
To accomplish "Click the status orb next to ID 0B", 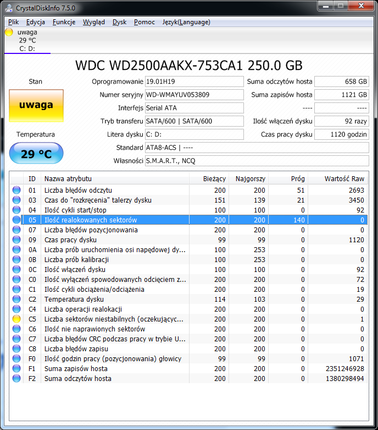I will pos(16,259).
